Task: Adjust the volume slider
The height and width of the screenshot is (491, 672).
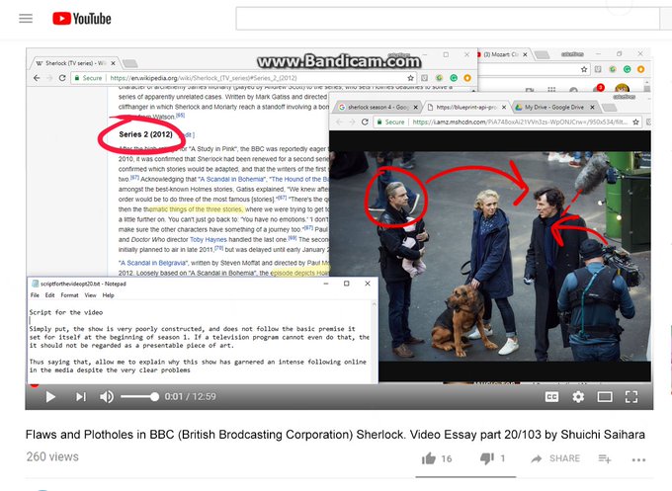Action: [x=139, y=397]
